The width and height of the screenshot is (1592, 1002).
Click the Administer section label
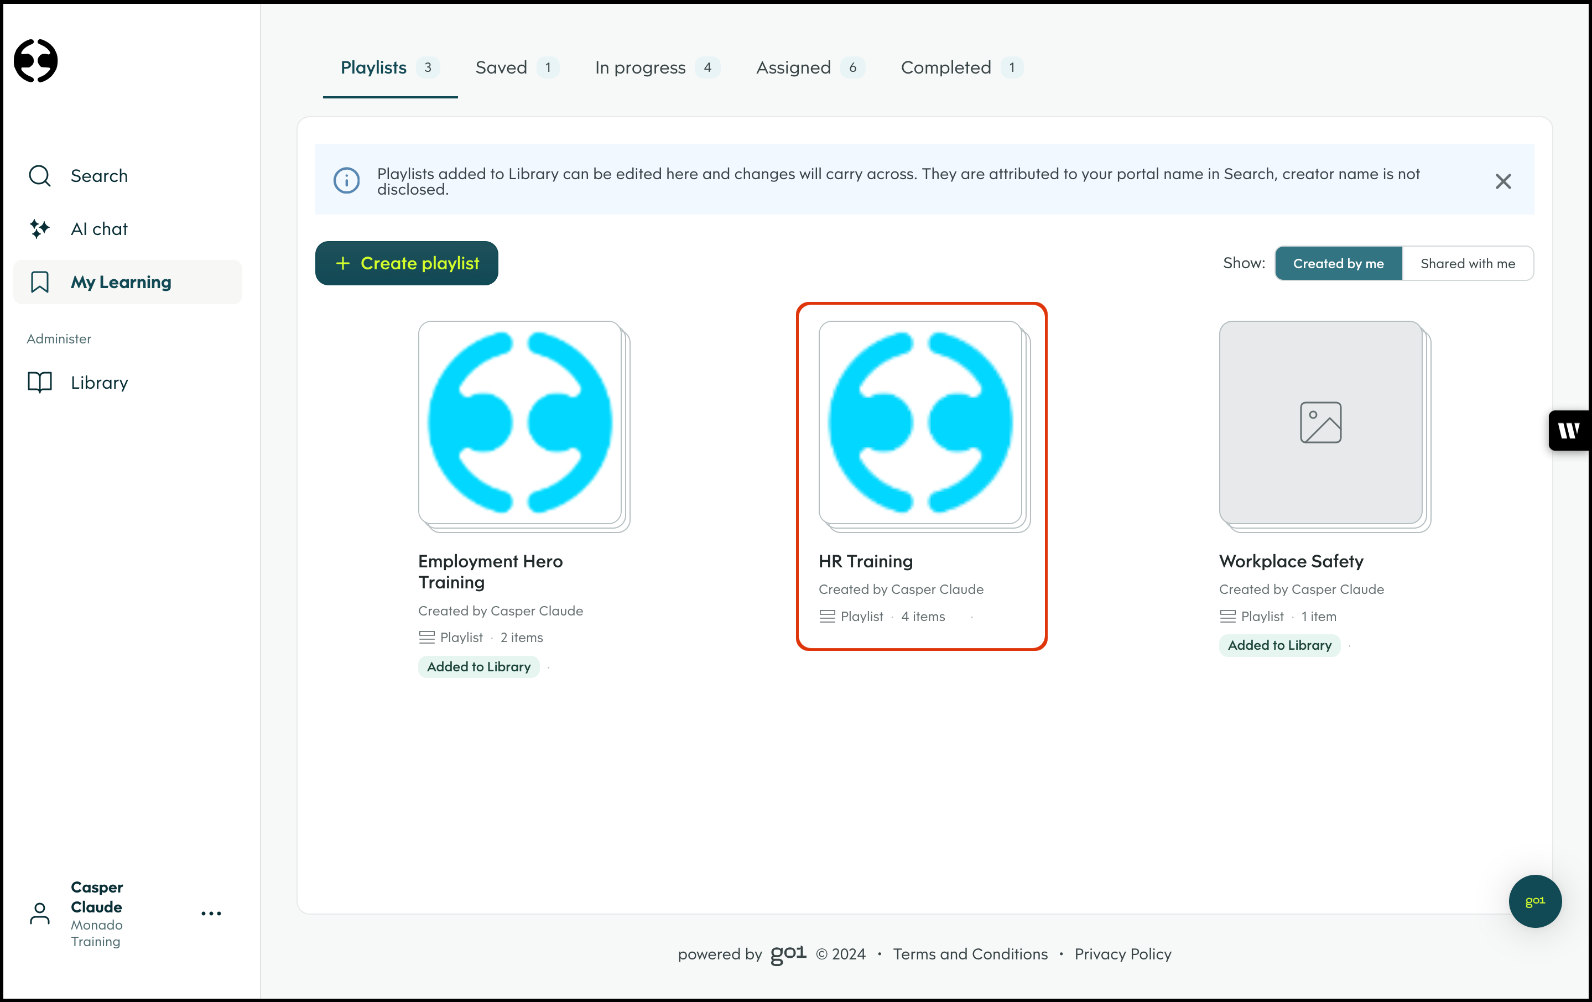59,339
